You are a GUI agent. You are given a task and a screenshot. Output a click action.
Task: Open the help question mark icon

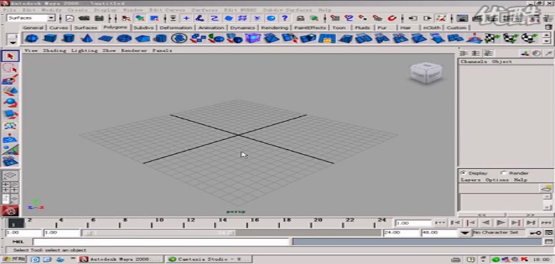coord(285,18)
